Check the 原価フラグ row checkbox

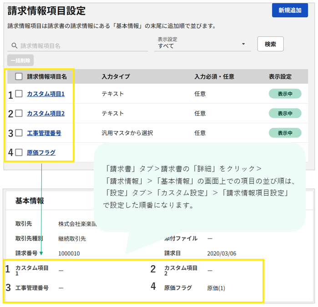19,152
